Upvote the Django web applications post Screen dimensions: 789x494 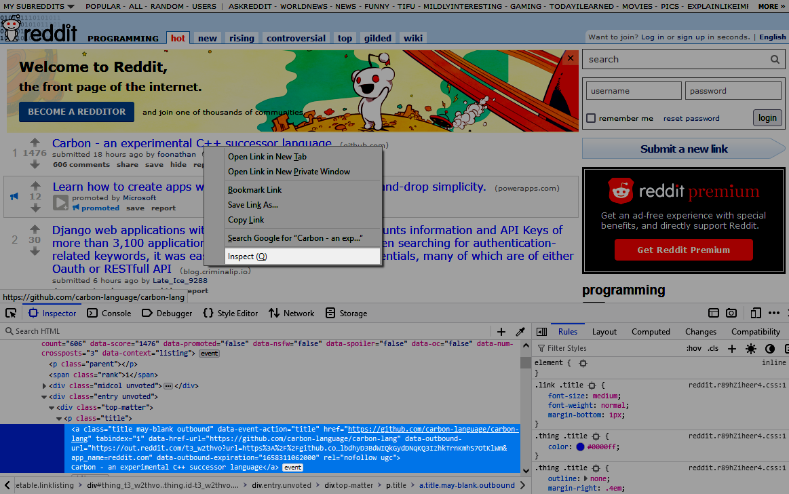(x=35, y=229)
